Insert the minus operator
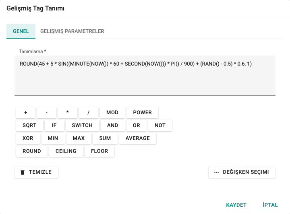 [47, 113]
